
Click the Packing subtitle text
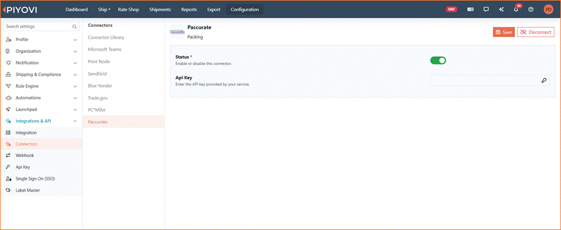coord(195,37)
